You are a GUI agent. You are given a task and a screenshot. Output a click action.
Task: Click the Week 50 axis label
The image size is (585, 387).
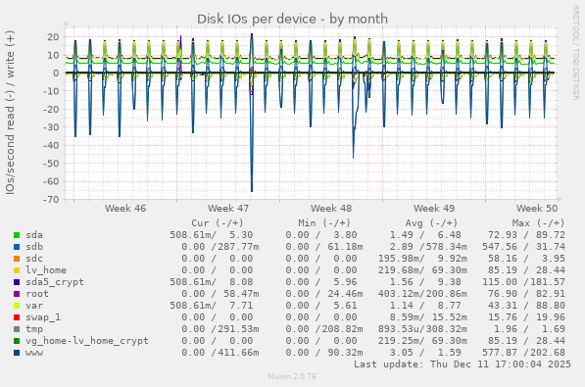pos(537,209)
